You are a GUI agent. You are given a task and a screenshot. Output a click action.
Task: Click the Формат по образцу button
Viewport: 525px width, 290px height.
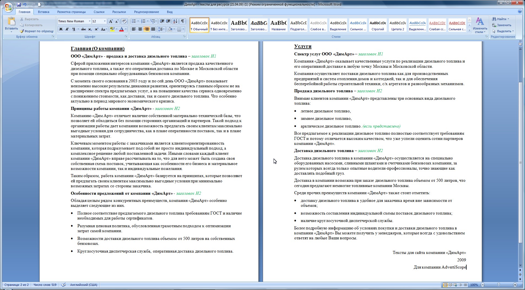pos(37,31)
